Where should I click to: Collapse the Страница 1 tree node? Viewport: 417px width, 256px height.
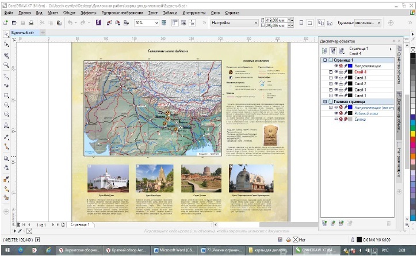324,60
